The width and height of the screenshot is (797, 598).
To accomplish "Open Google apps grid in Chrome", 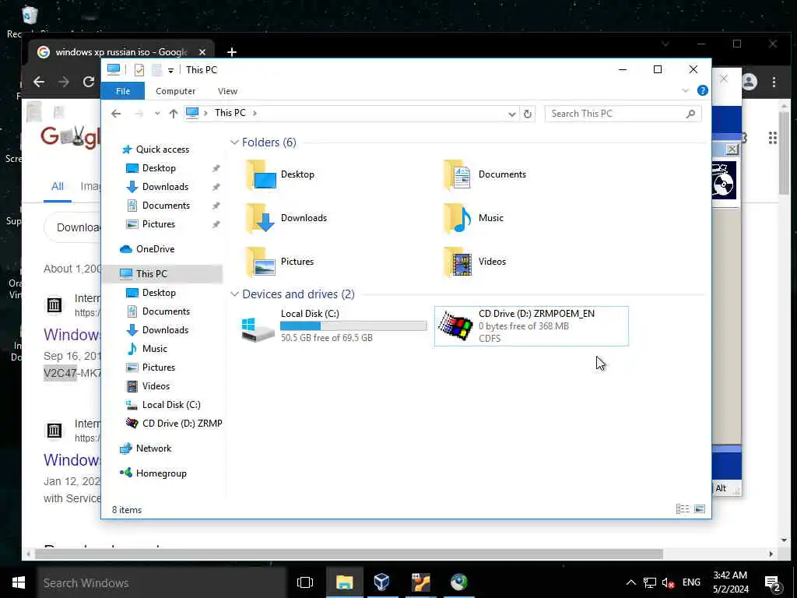I will (x=773, y=138).
